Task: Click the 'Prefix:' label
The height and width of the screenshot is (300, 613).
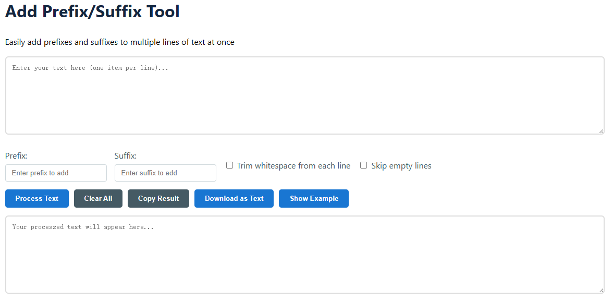Action: tap(16, 156)
